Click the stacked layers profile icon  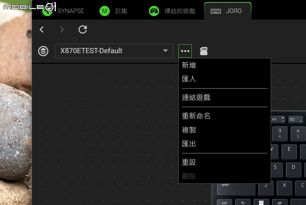click(43, 51)
